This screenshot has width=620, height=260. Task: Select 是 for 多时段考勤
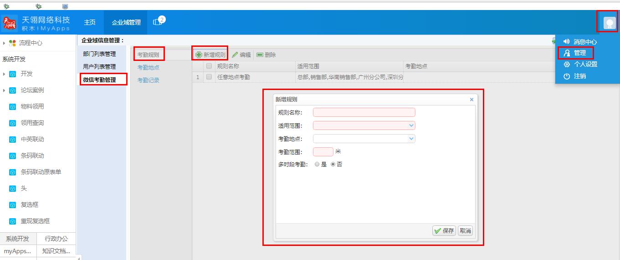tap(317, 165)
